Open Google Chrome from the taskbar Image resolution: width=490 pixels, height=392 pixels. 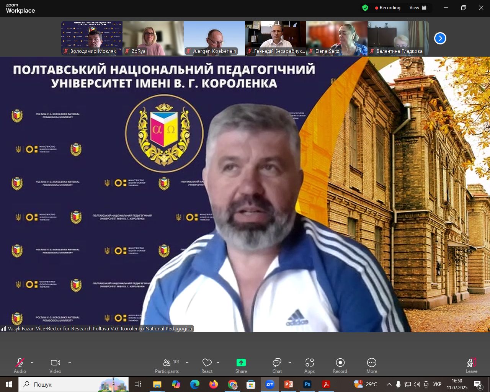[232, 384]
